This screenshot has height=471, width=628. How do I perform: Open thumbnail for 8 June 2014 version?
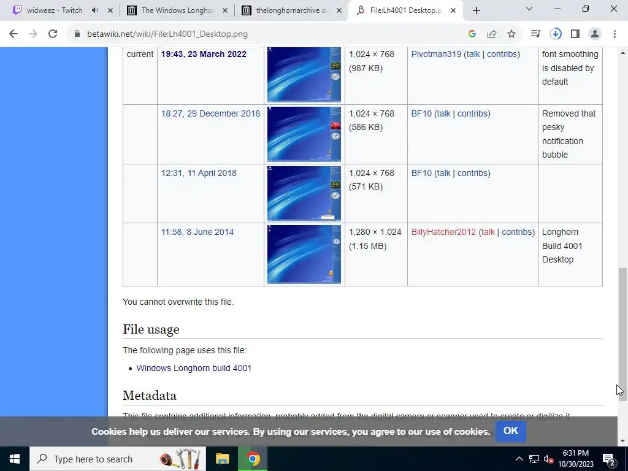pos(304,255)
